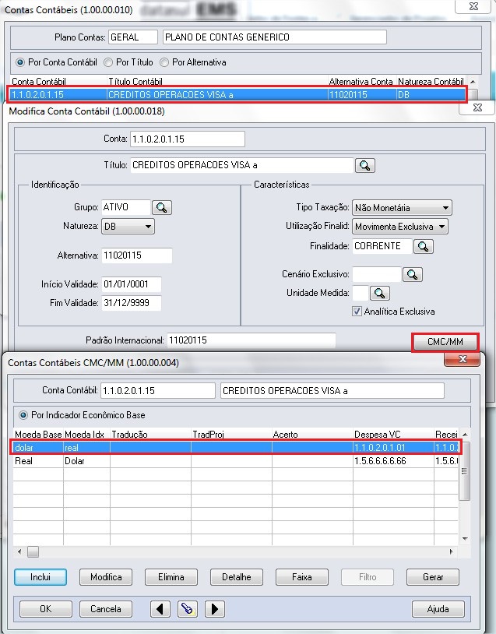
Task: Go to previous record arrow
Action: (160, 609)
